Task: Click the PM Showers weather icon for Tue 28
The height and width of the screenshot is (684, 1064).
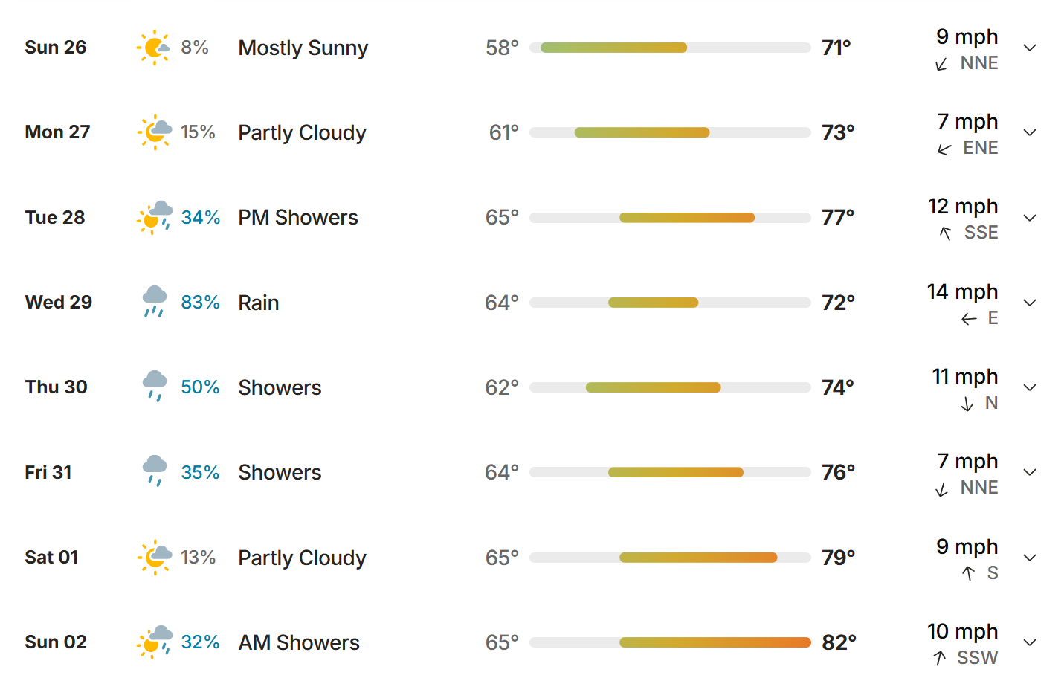Action: click(x=155, y=217)
